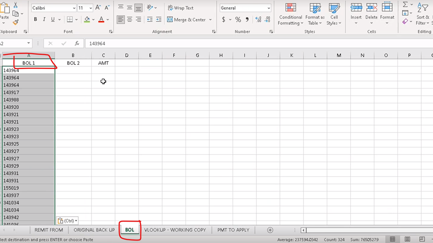Apply the yellow fill color
Screen dimensions: 433x243
click(87, 20)
